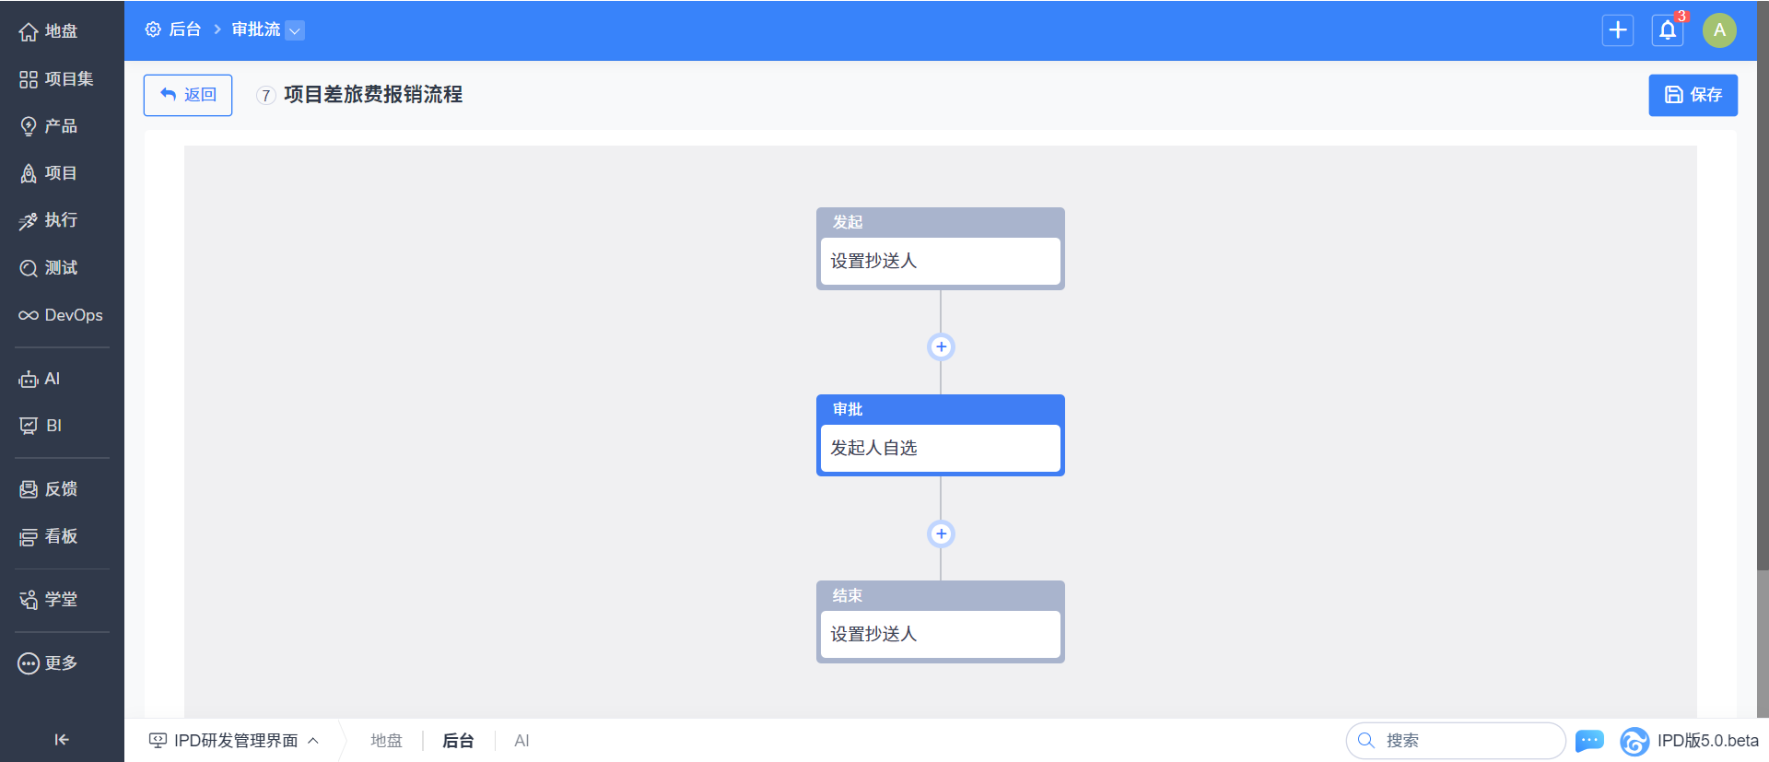
Task: Select the 审批 发起人自选 node
Action: pos(940,448)
